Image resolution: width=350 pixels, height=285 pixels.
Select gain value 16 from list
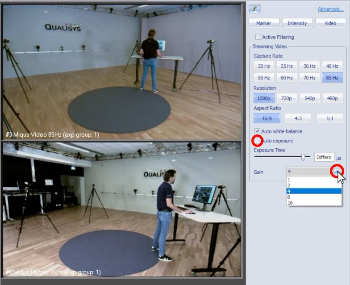point(291,203)
